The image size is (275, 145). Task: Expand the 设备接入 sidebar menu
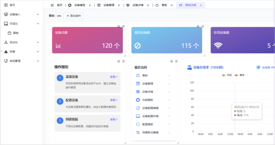[x=38, y=14]
